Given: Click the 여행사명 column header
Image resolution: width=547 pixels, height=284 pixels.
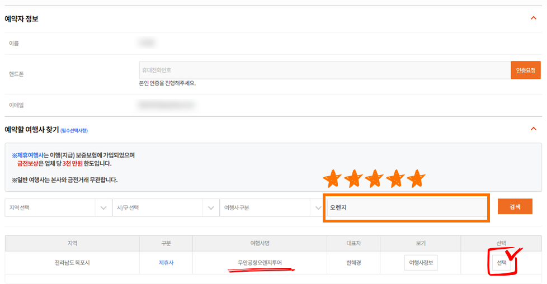Looking at the screenshot, I should pyautogui.click(x=260, y=243).
